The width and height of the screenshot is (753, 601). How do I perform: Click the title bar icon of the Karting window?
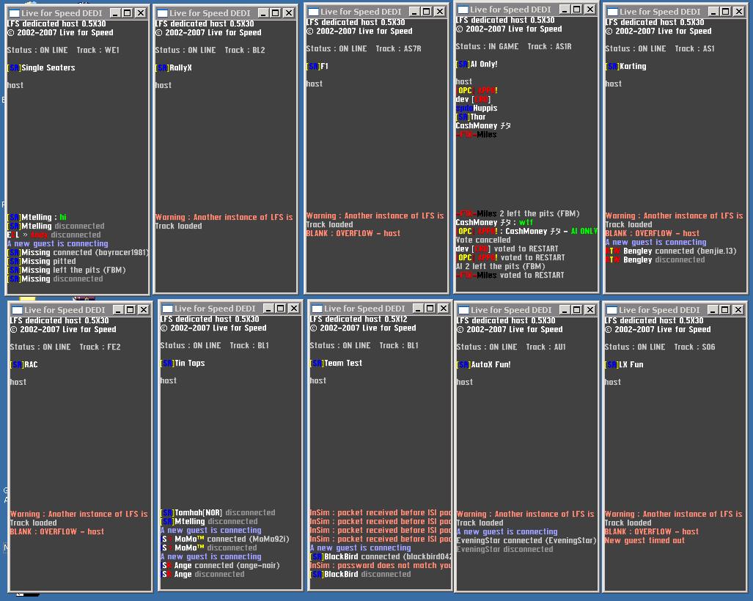tap(612, 12)
